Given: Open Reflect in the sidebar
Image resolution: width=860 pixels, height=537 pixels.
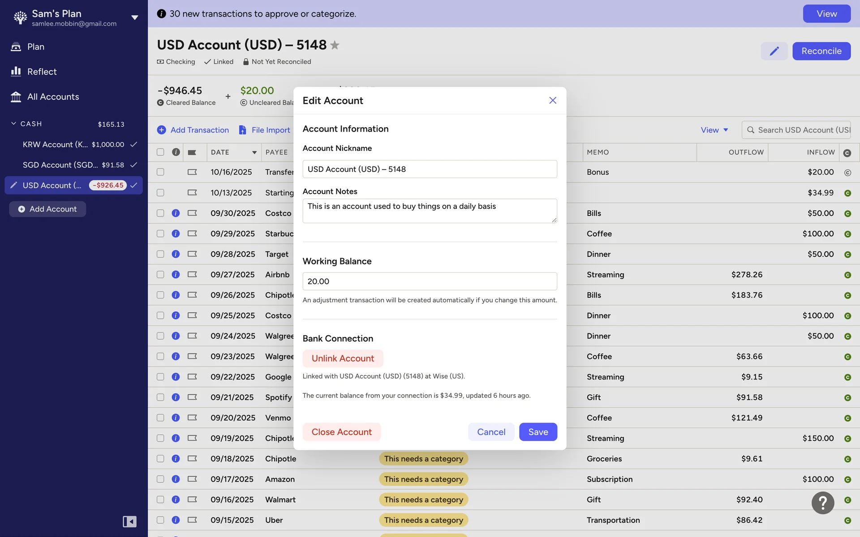Looking at the screenshot, I should coord(42,72).
